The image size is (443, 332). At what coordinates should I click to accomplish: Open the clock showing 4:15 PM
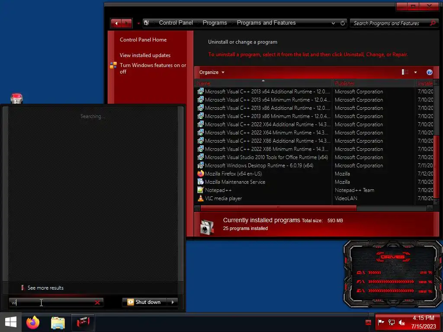424,322
